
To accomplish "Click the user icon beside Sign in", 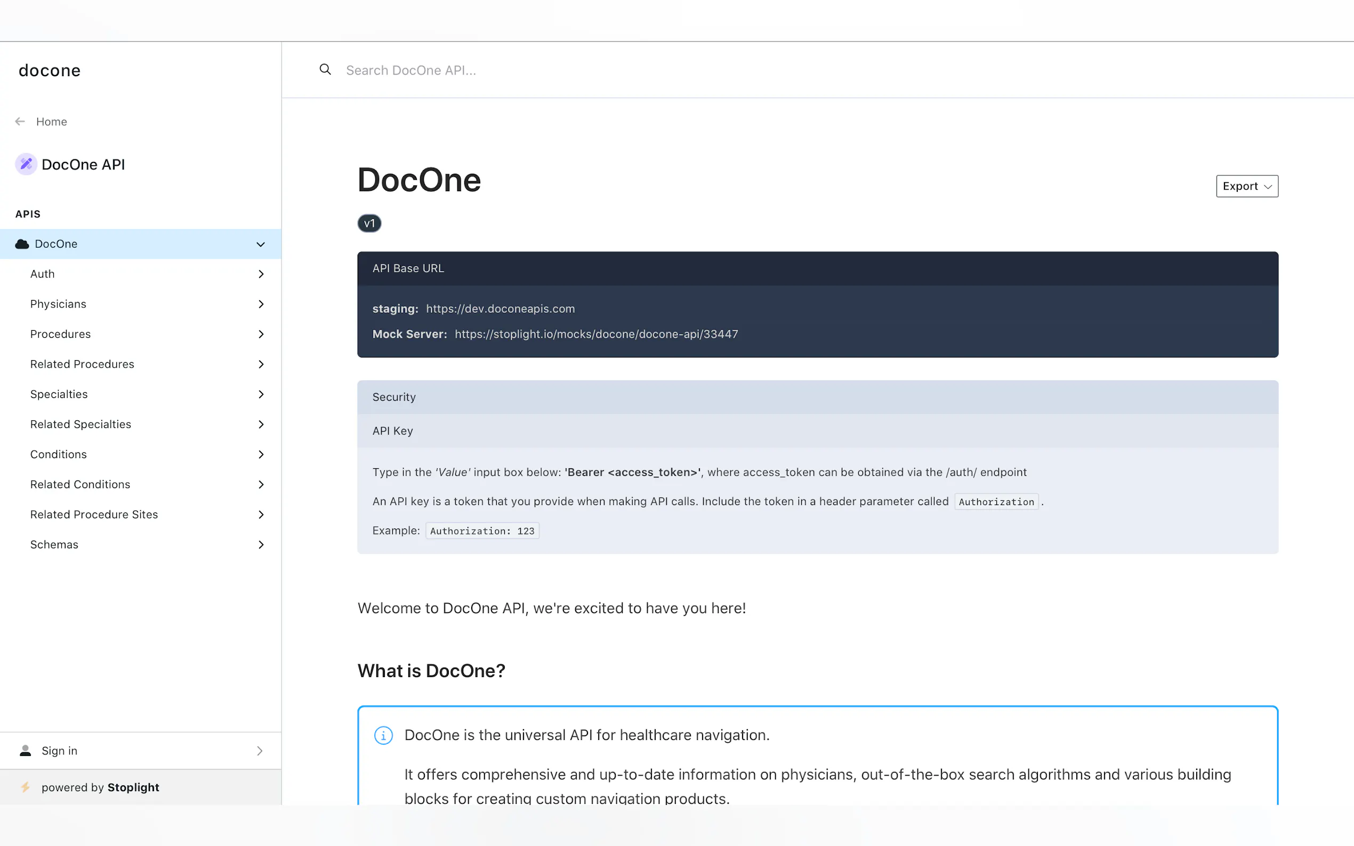I will click(x=25, y=750).
